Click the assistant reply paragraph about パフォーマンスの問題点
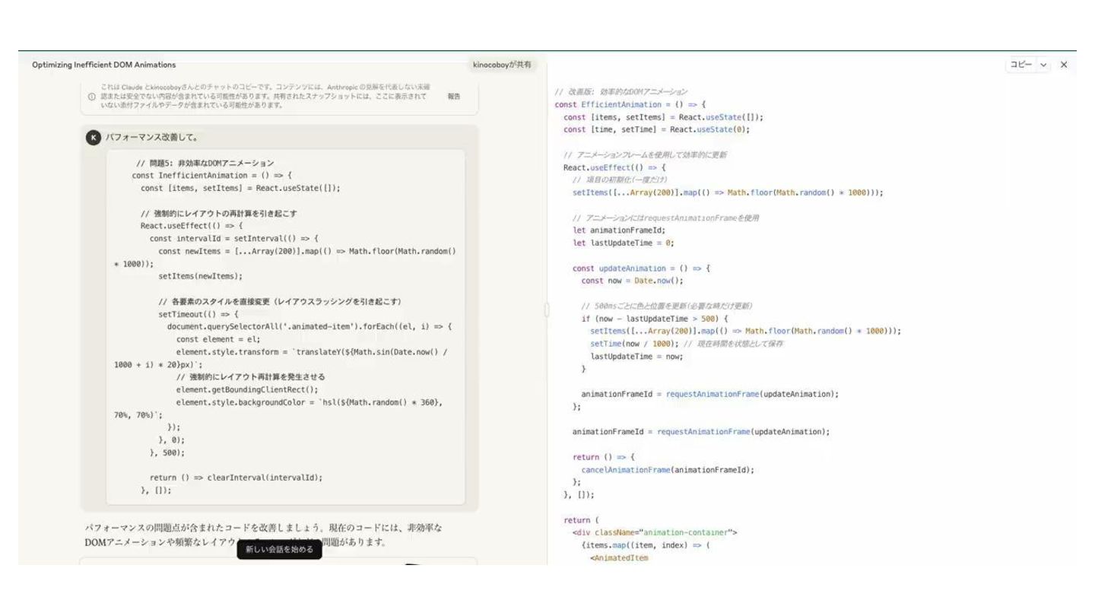Viewport: 1095px width, 616px height. coord(263,535)
